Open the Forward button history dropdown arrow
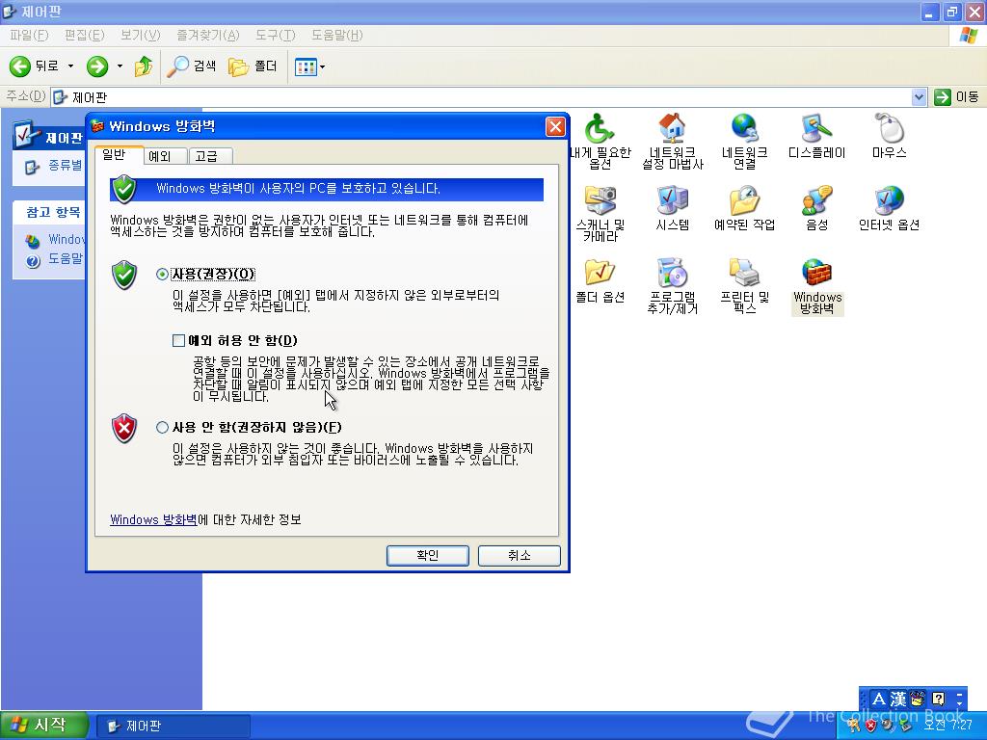The height and width of the screenshot is (740, 987). (x=120, y=66)
